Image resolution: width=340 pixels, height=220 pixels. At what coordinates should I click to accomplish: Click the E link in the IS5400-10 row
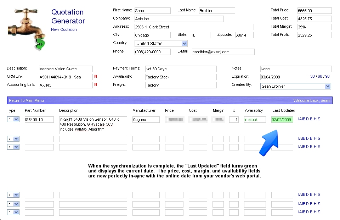pyautogui.click(x=311, y=119)
